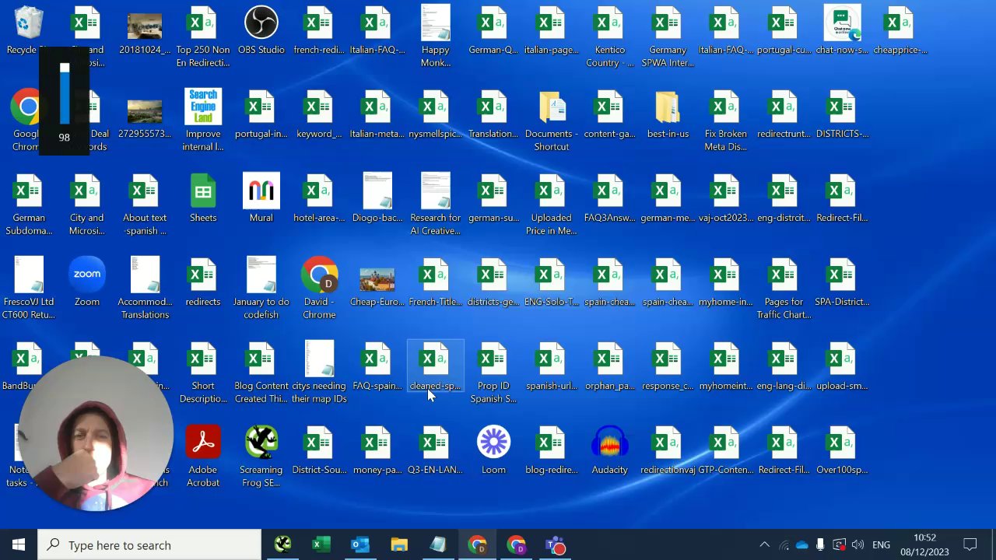The image size is (996, 560).
Task: Open the ENG language switcher
Action: click(x=881, y=545)
